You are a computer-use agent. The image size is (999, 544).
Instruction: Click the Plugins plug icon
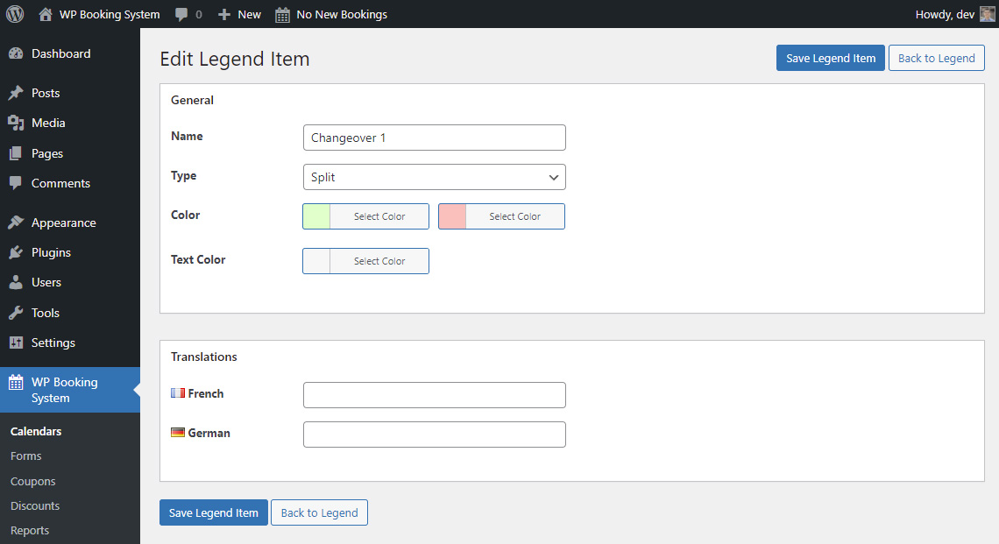[16, 252]
